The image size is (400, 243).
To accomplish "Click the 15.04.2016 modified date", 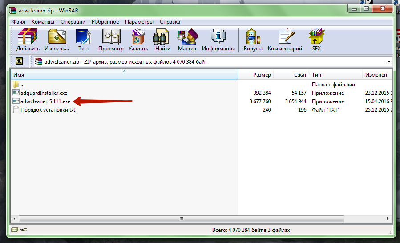I will pyautogui.click(x=377, y=101).
